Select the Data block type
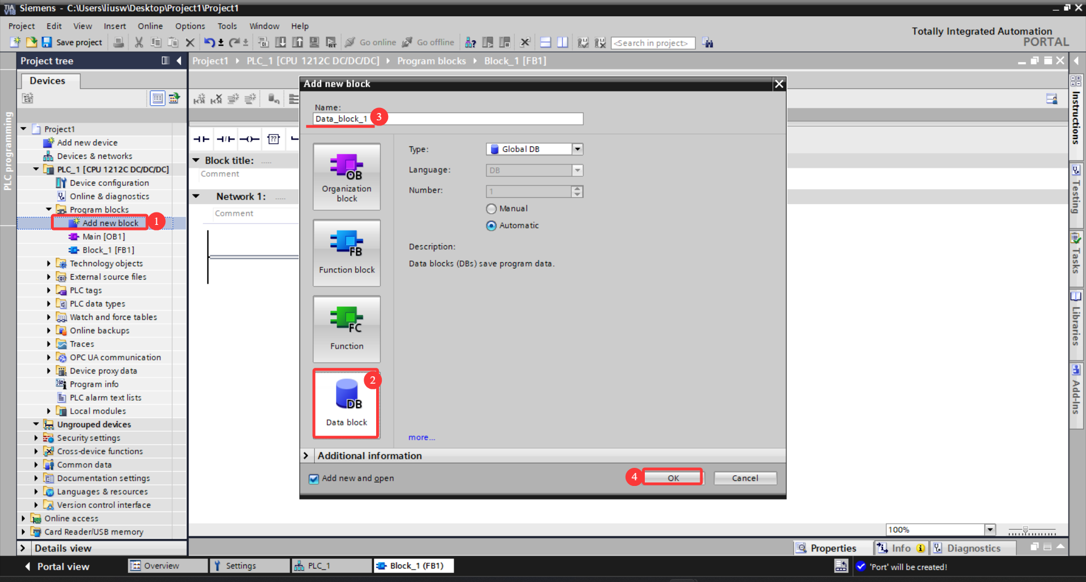This screenshot has height=582, width=1086. (347, 404)
